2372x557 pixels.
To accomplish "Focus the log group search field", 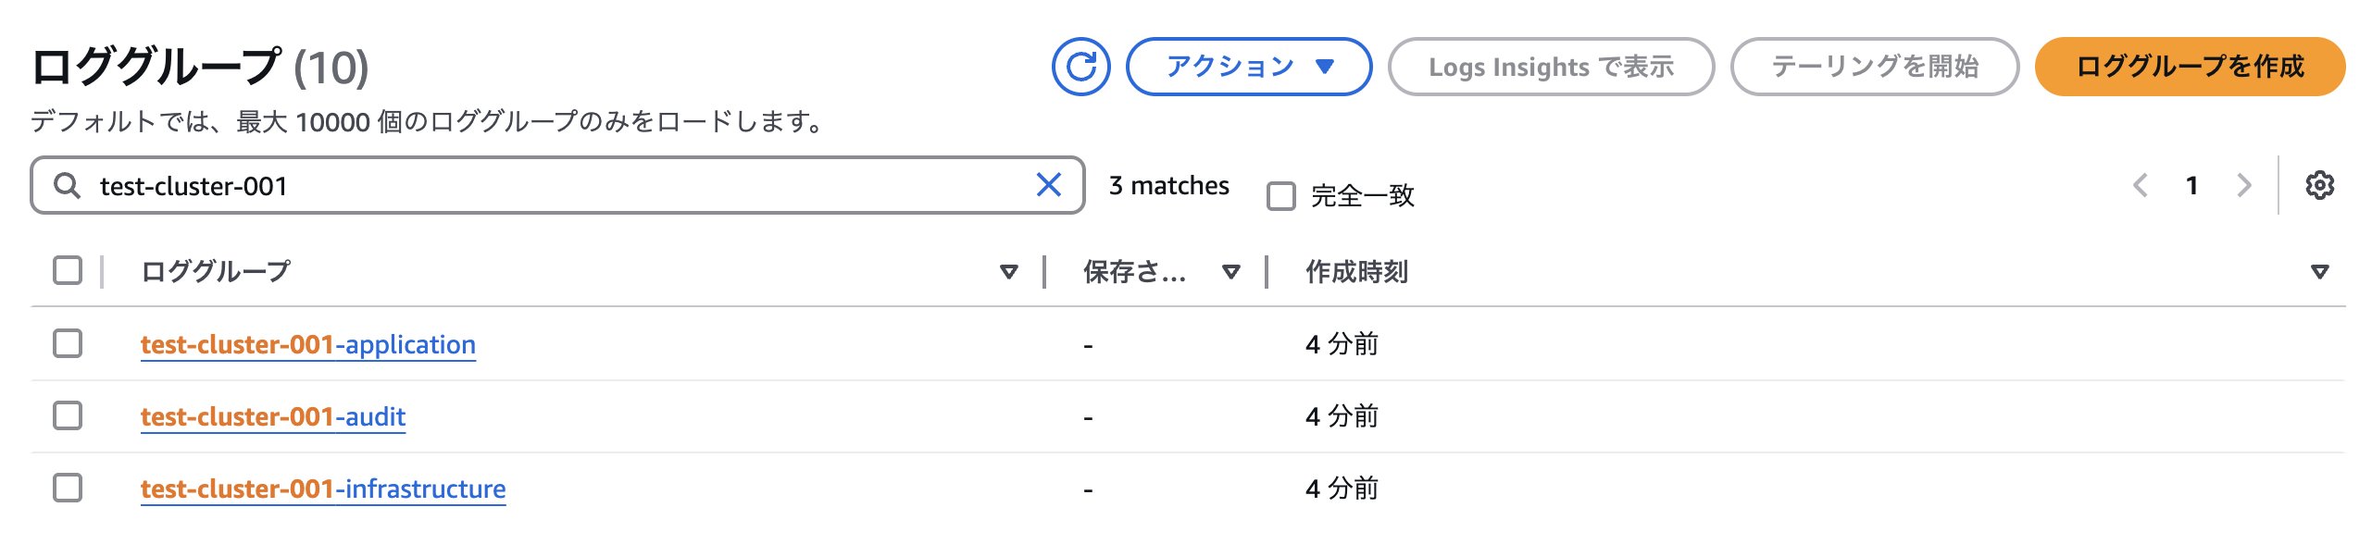I will pos(557,185).
